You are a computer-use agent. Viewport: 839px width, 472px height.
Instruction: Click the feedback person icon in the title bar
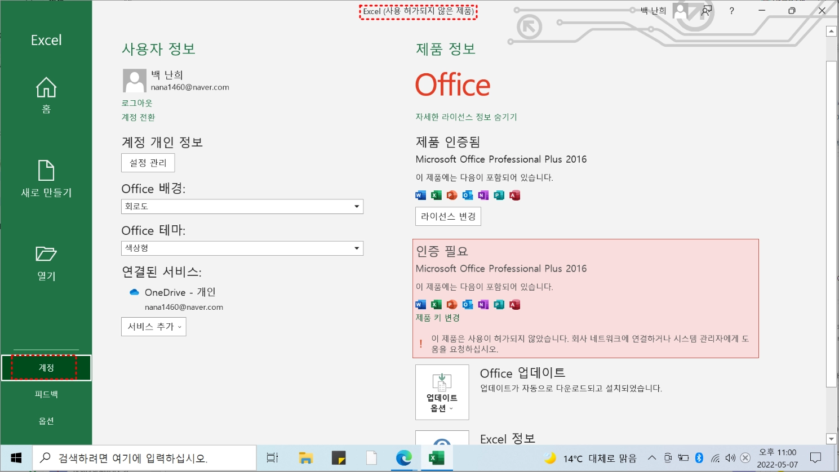(707, 11)
